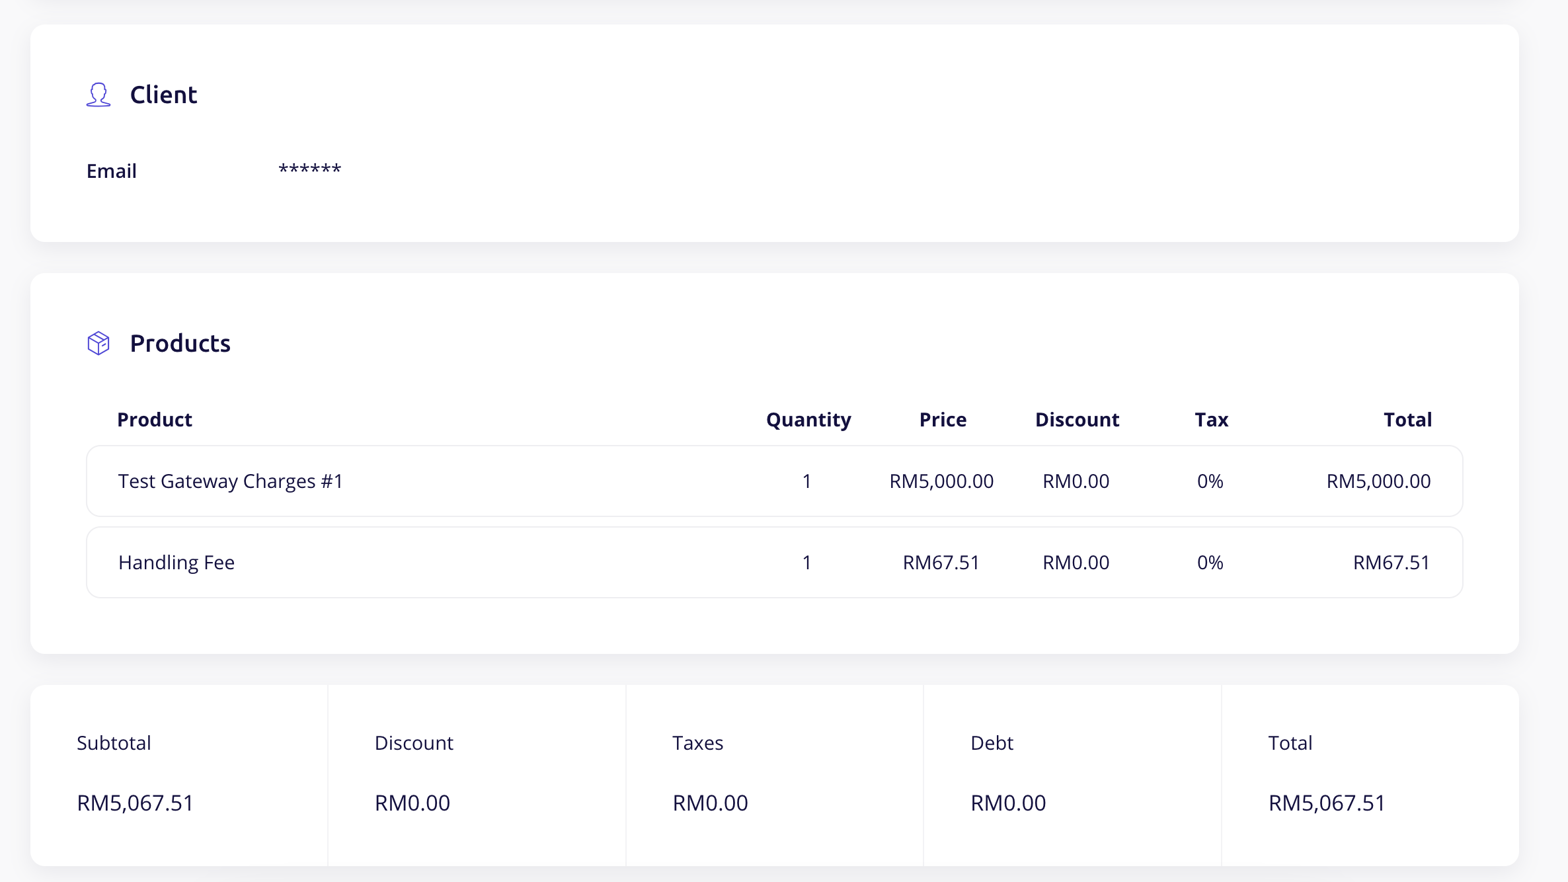Image resolution: width=1568 pixels, height=882 pixels.
Task: Select the Test Gateway Charges #1 product name
Action: [x=230, y=481]
